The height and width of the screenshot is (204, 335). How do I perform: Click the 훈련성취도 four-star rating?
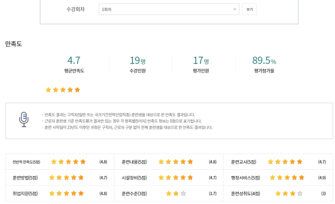pos(289,194)
